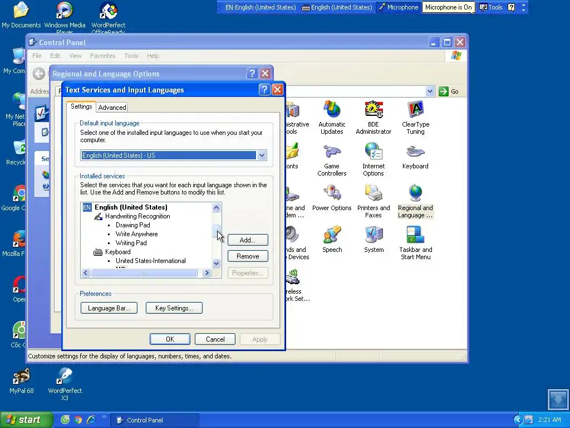Select Write Anywhere in installed services
This screenshot has height=428, width=570.
pyautogui.click(x=137, y=234)
